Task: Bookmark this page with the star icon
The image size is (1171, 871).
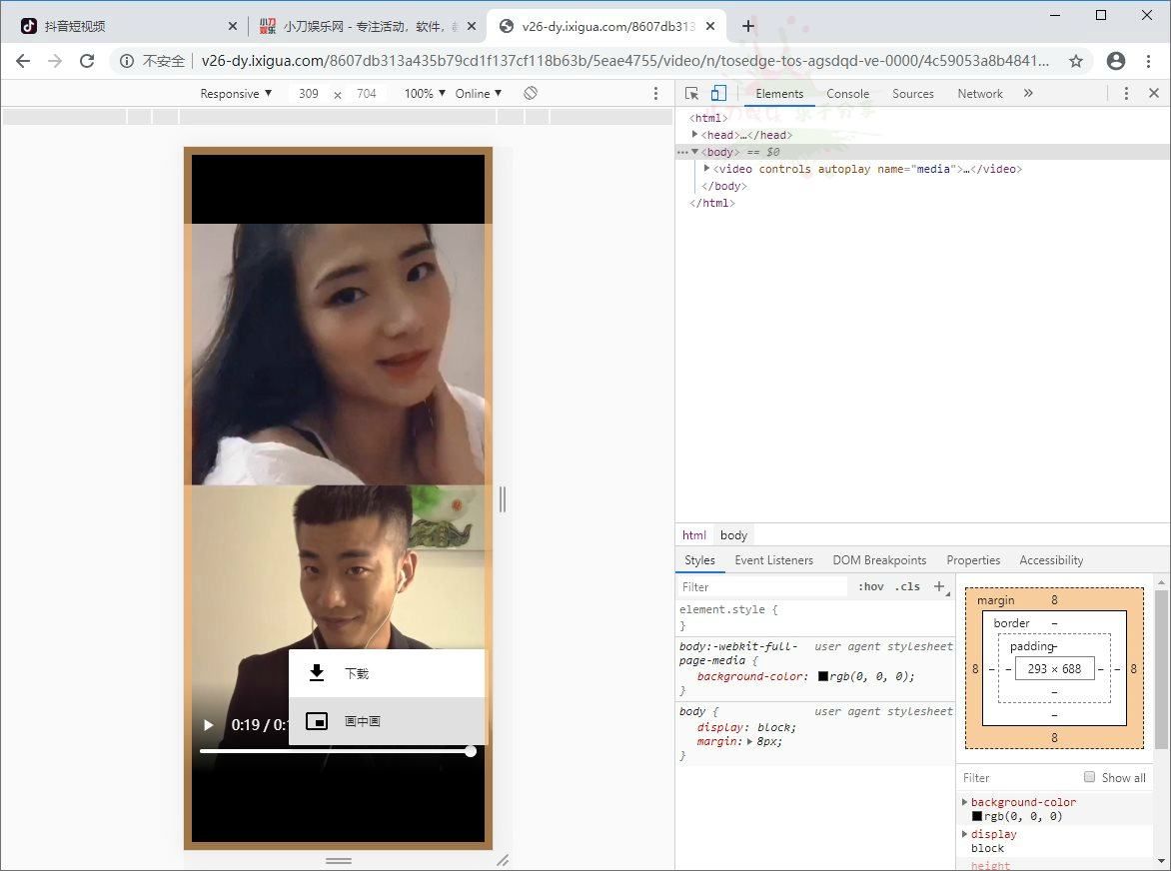Action: [1076, 61]
